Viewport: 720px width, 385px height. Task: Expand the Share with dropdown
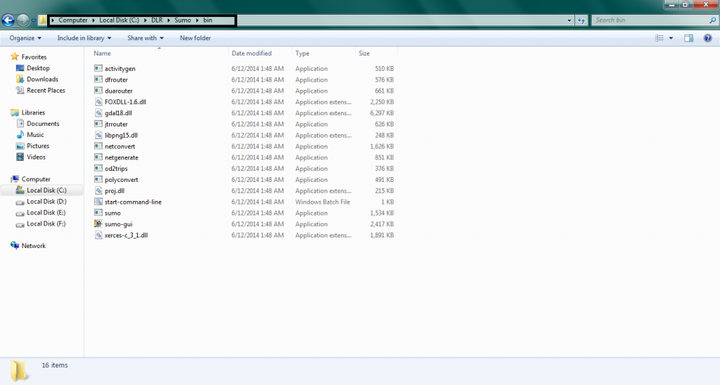(x=146, y=38)
